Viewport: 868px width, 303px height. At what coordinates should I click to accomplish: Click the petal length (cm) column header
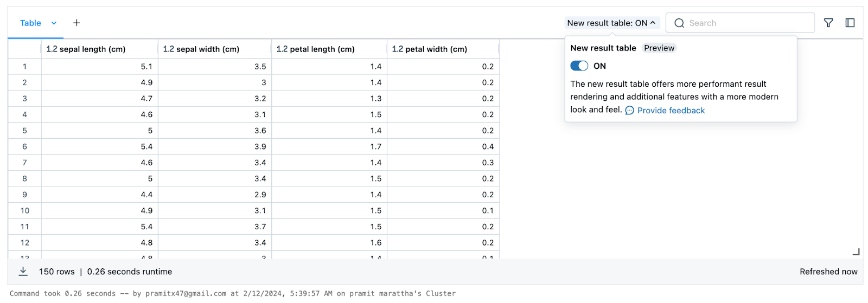329,49
